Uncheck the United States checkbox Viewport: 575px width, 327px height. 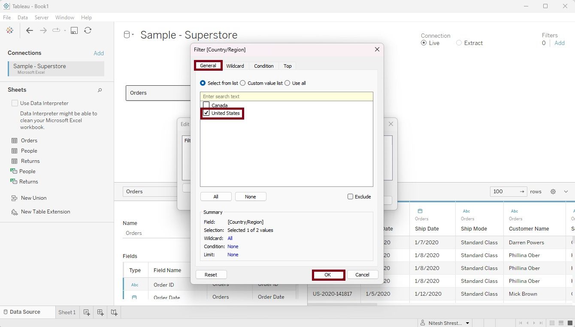click(x=206, y=113)
